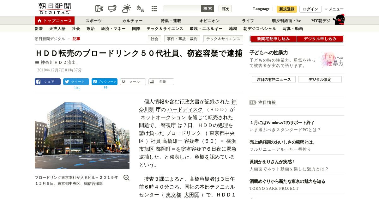The width and height of the screenshot is (379, 199).
Task: Add a Hatena bookmark
Action: 105,81
